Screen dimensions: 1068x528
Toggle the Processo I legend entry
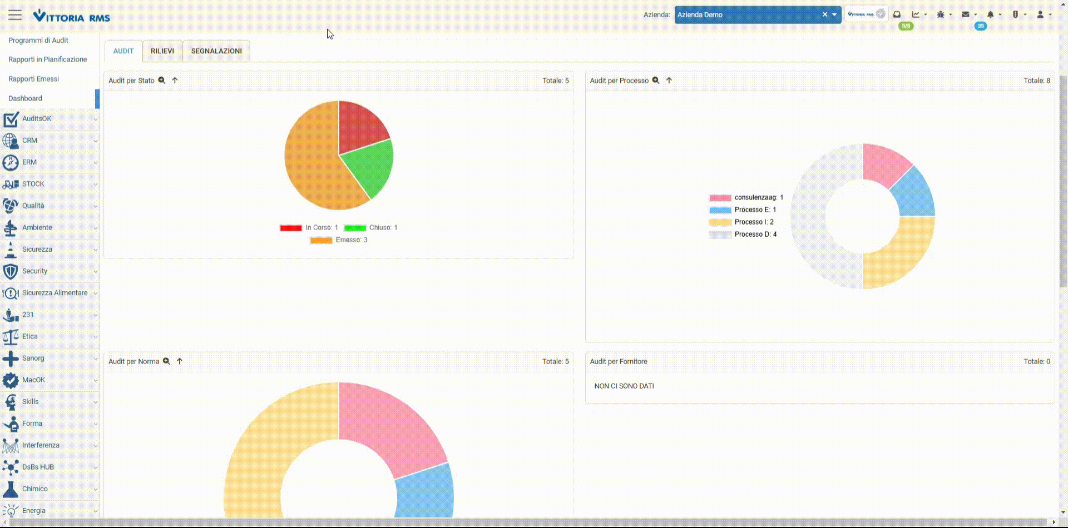click(741, 222)
